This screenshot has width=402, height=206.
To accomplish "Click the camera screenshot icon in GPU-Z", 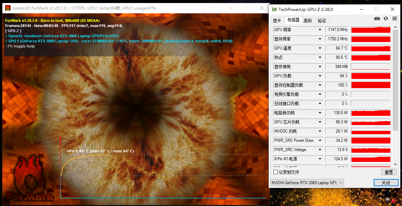I will (x=377, y=19).
